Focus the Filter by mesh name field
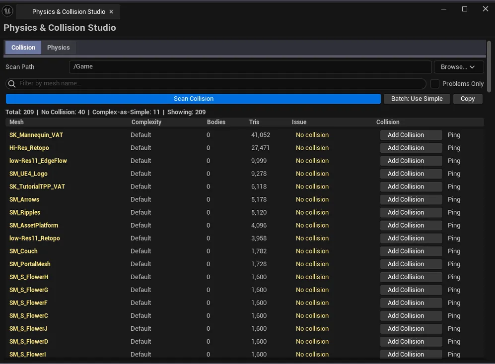 pos(216,84)
